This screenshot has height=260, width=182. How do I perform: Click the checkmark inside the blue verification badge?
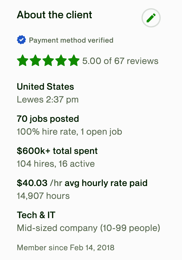[x=22, y=40]
